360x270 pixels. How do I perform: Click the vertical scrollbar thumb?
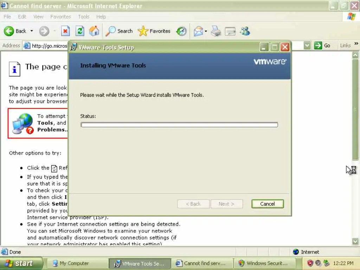click(x=355, y=110)
